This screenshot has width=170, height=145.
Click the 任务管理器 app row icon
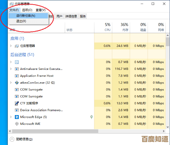click(17, 46)
